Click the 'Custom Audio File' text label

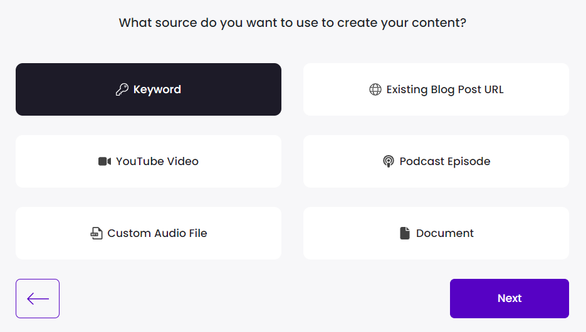point(157,233)
